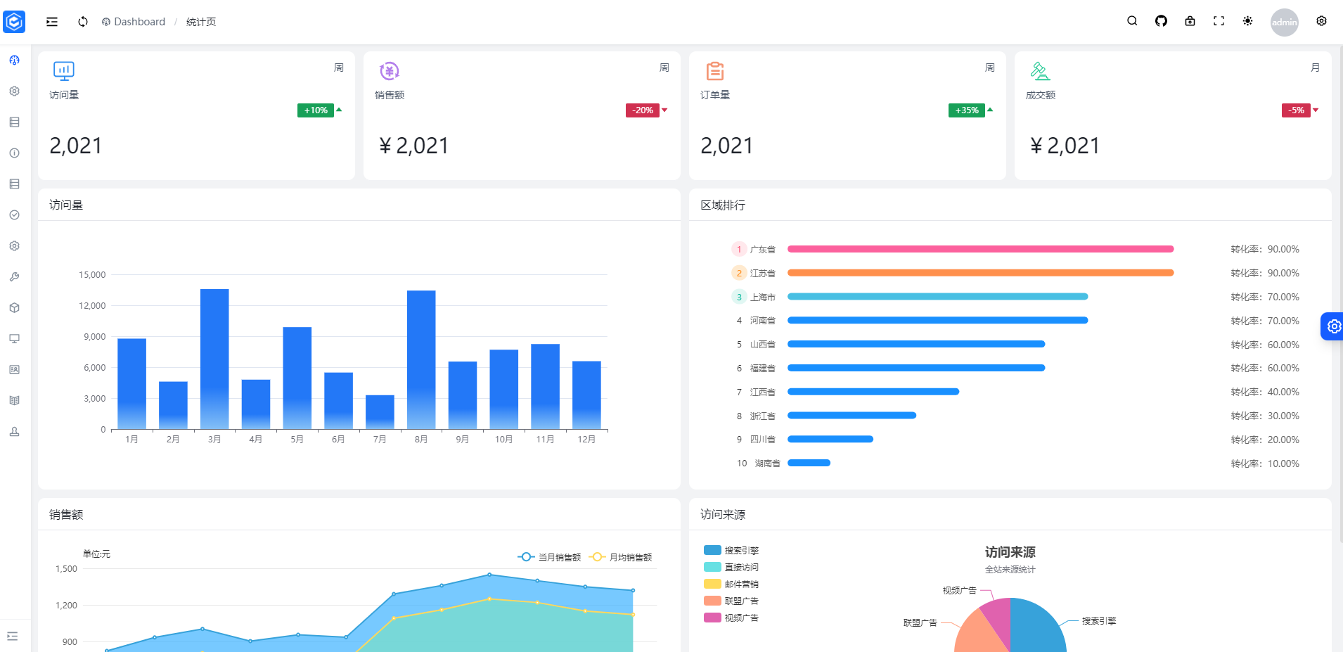
Task: Open the floating blue settings drawer button
Action: coord(1332,326)
